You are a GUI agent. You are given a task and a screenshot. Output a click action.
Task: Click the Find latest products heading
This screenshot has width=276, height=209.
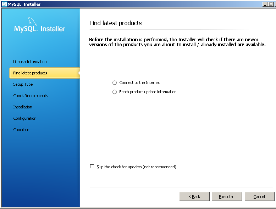click(x=115, y=23)
